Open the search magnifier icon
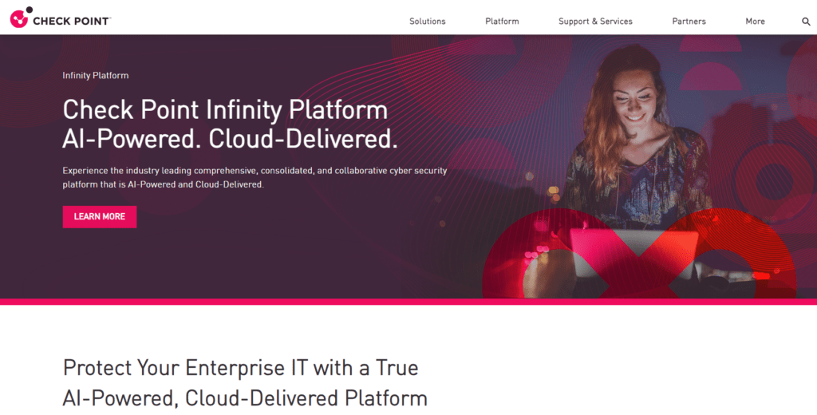This screenshot has width=817, height=415. [806, 22]
